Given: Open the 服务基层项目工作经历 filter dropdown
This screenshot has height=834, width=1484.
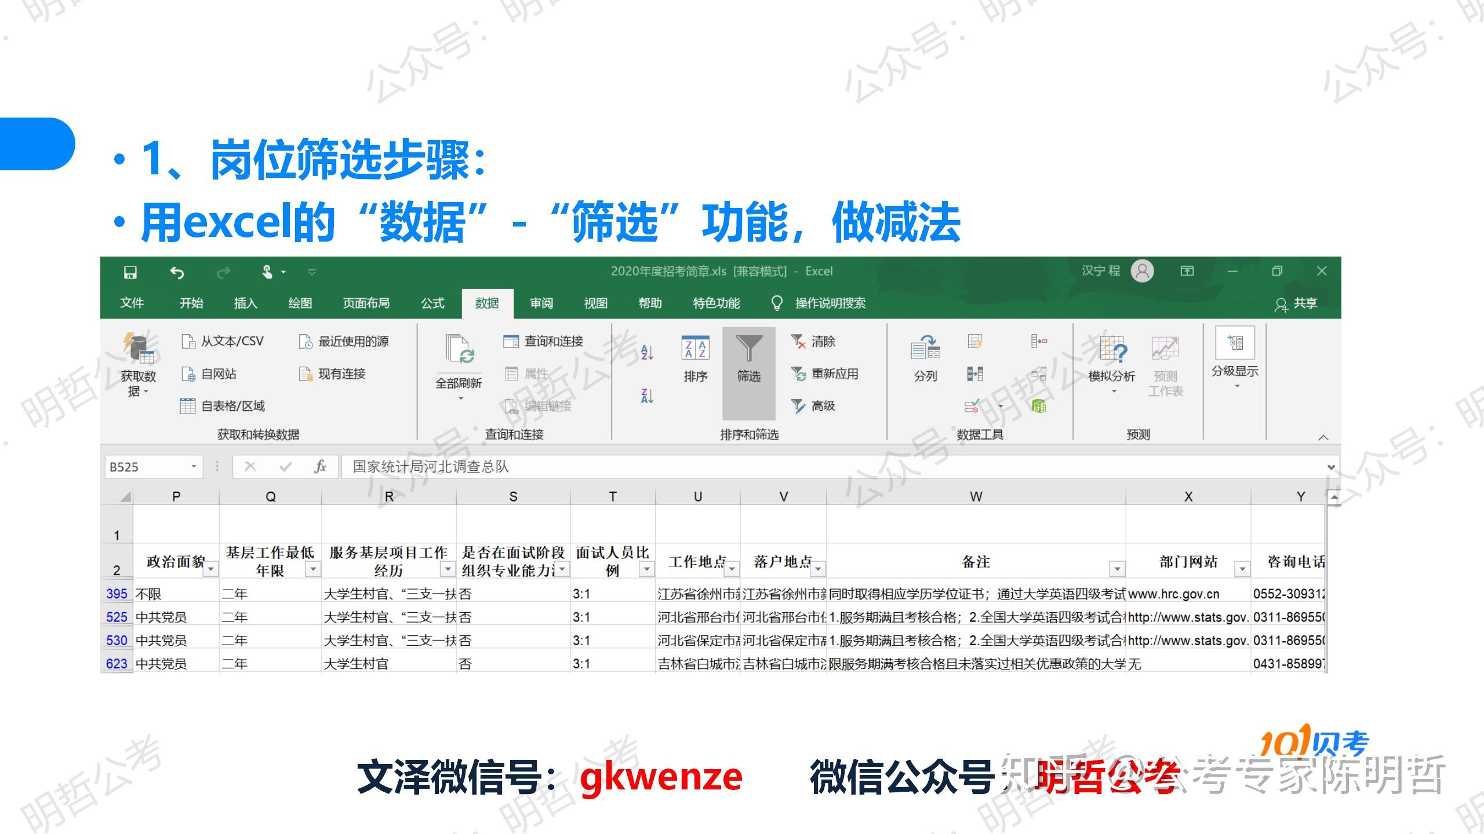Looking at the screenshot, I should coord(448,570).
